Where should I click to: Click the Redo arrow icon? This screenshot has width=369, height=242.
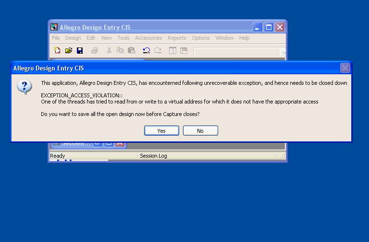point(158,50)
